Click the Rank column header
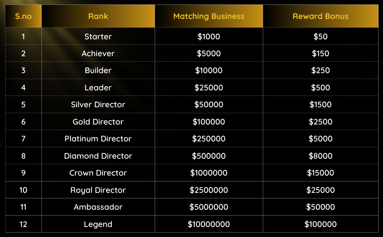This screenshot has height=237, width=383. pos(98,16)
